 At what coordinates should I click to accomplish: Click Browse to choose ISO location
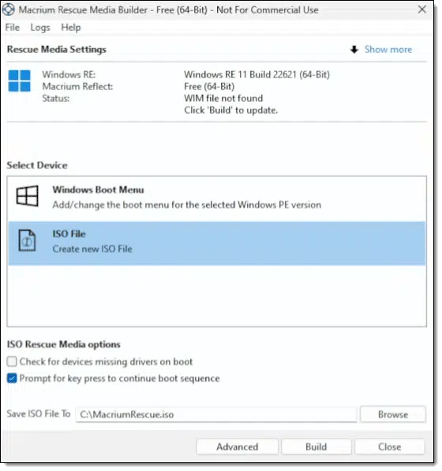point(393,415)
